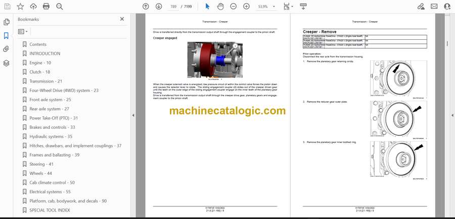Jump to Engine - 10 bookmark
The width and height of the screenshot is (455, 219).
click(40, 63)
